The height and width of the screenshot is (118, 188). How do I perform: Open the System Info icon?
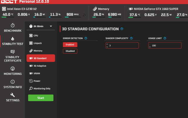pos(12,82)
